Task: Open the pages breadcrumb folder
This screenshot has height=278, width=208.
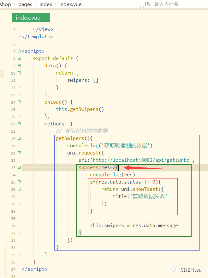Action: pyautogui.click(x=25, y=4)
